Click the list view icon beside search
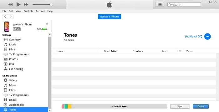Image resolution: width=219 pixels, height=112 pixels. [160, 5]
